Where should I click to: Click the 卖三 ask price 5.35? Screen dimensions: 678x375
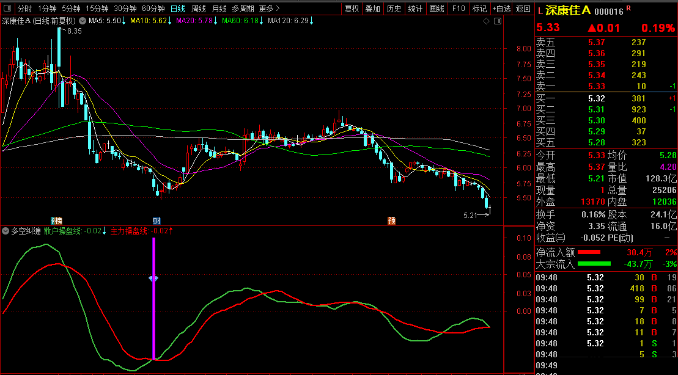596,64
